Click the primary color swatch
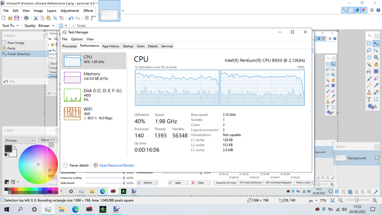This screenshot has width=382, height=215. pyautogui.click(x=8, y=148)
